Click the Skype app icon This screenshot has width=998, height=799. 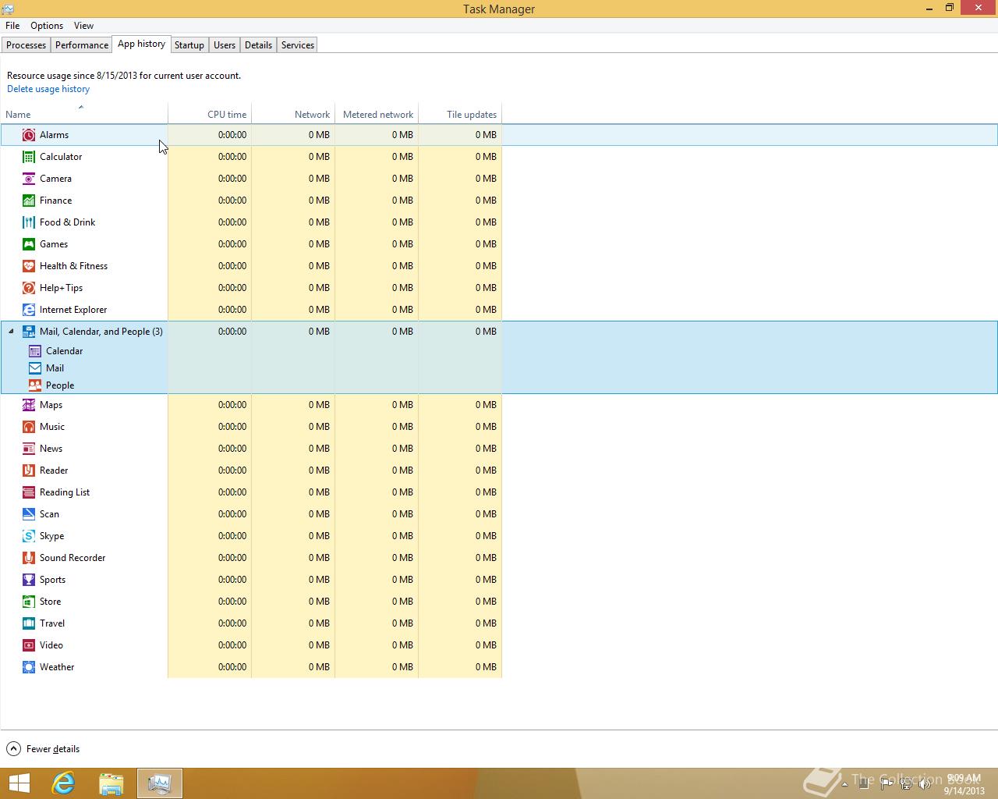pyautogui.click(x=29, y=536)
